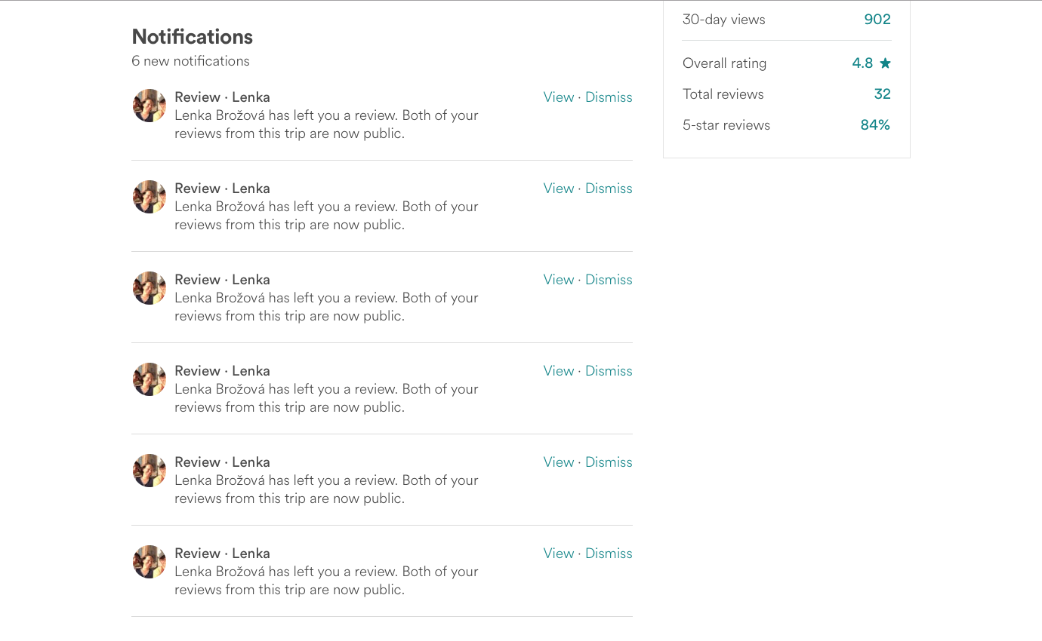Dismiss the last notification in list
The height and width of the screenshot is (641, 1042).
point(609,554)
